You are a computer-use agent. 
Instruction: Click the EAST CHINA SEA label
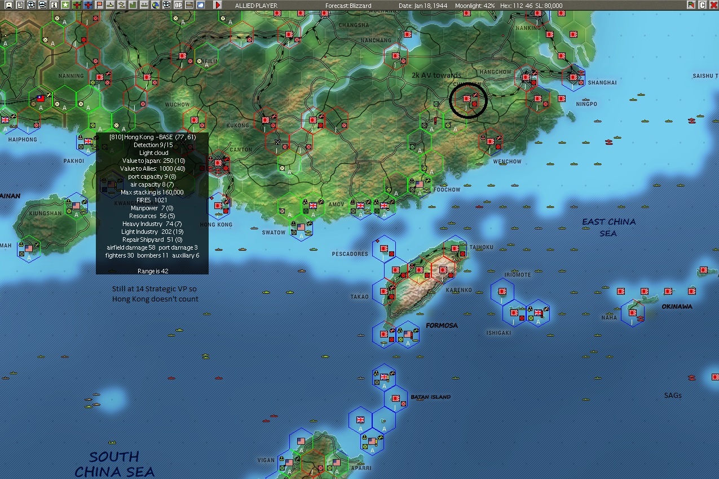[608, 227]
